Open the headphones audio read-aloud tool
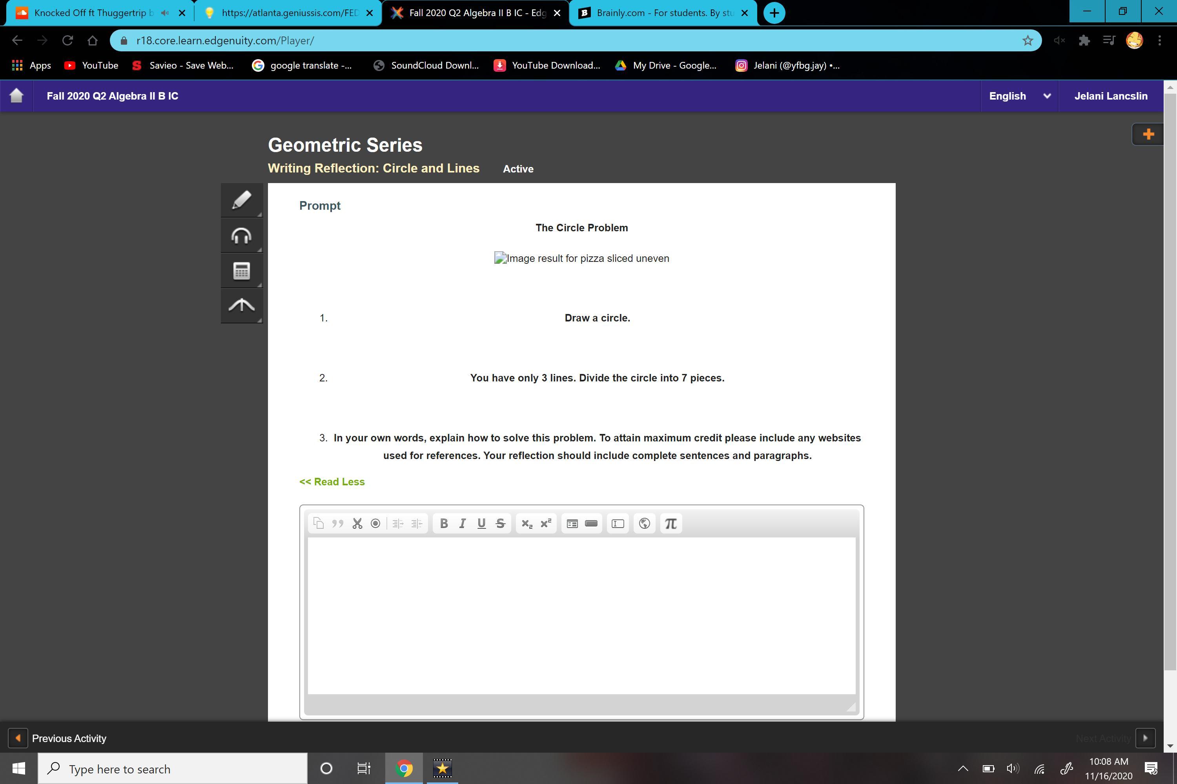1177x784 pixels. pos(241,236)
